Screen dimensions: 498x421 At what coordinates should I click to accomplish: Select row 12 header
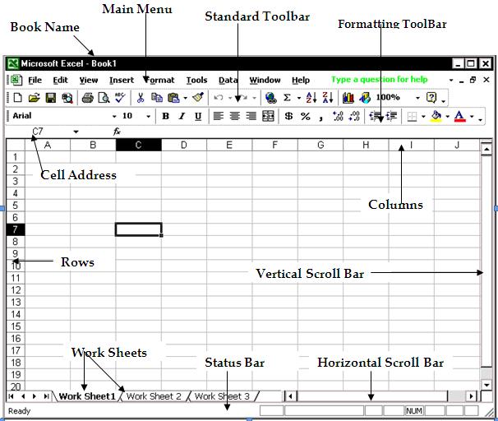[16, 290]
